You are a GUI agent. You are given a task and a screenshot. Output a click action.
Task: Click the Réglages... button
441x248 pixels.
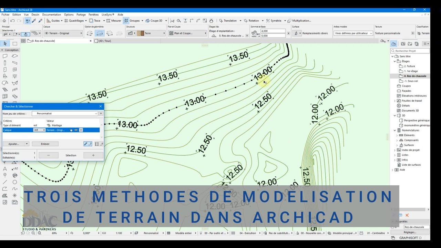tap(410, 232)
